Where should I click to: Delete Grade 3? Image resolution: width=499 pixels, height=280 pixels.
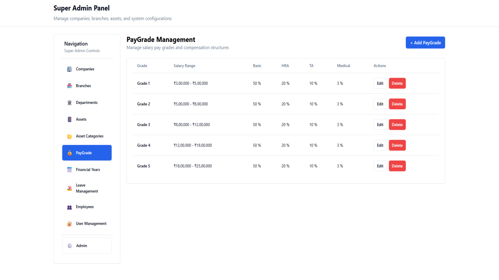tap(397, 124)
